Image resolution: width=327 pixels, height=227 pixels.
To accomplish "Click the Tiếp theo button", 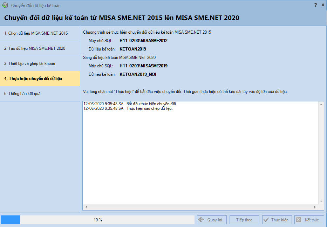I will coord(244,220).
